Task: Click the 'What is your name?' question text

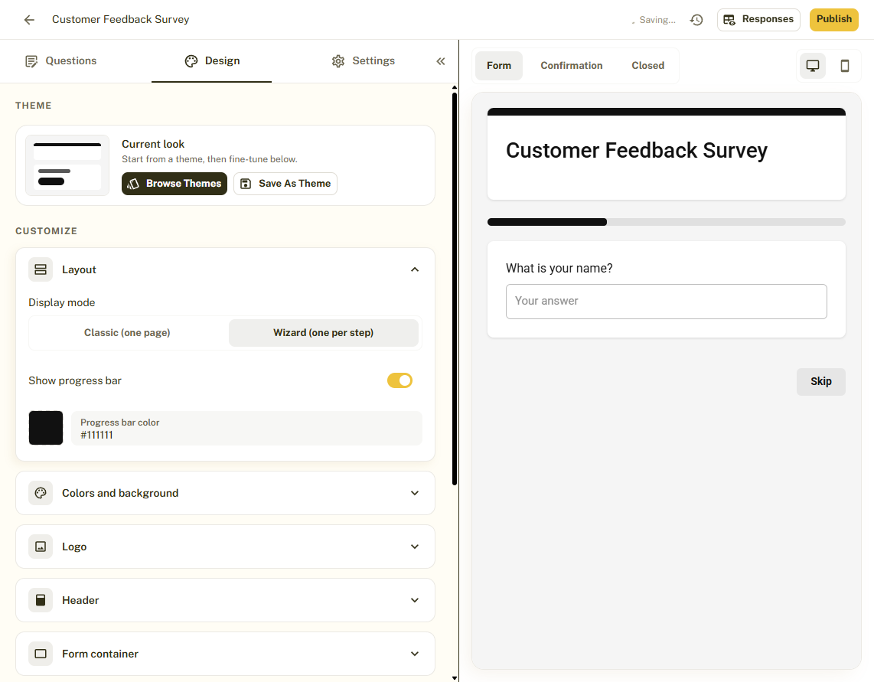Action: pos(559,268)
